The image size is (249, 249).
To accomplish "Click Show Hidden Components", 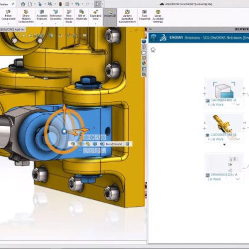I will pyautogui.click(x=26, y=16).
